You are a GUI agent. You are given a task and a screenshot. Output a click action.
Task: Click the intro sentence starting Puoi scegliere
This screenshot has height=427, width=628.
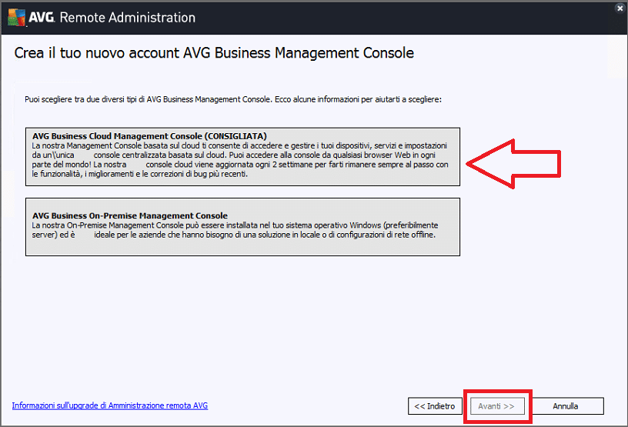[x=233, y=99]
